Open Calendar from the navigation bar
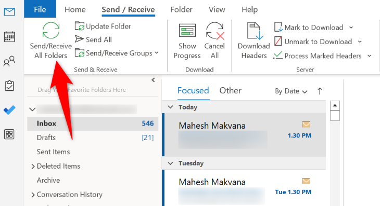Screen dimensions: 380x206 point(9,37)
